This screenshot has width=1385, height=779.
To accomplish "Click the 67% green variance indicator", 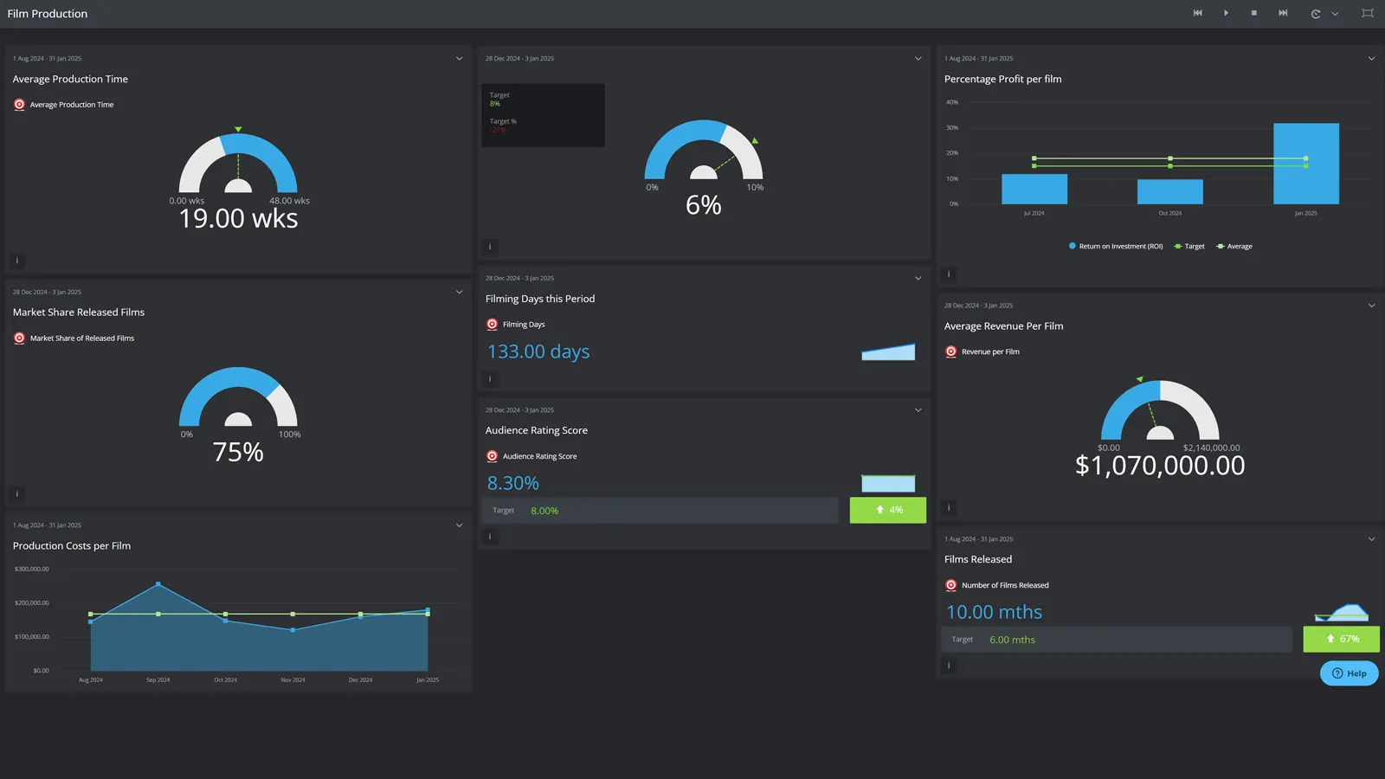I will tap(1341, 640).
